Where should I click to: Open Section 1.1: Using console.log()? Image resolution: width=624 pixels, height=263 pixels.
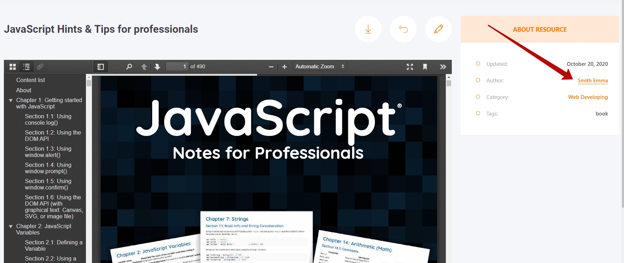coord(48,119)
